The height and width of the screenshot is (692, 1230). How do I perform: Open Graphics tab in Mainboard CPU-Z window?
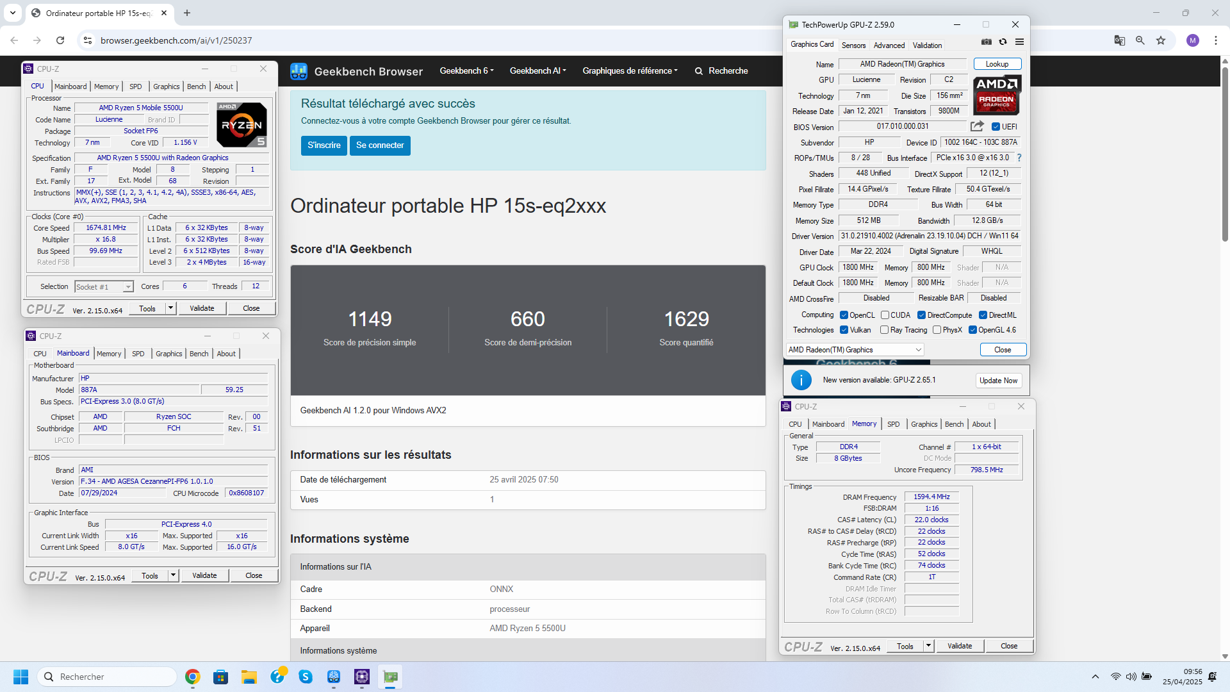pyautogui.click(x=169, y=354)
